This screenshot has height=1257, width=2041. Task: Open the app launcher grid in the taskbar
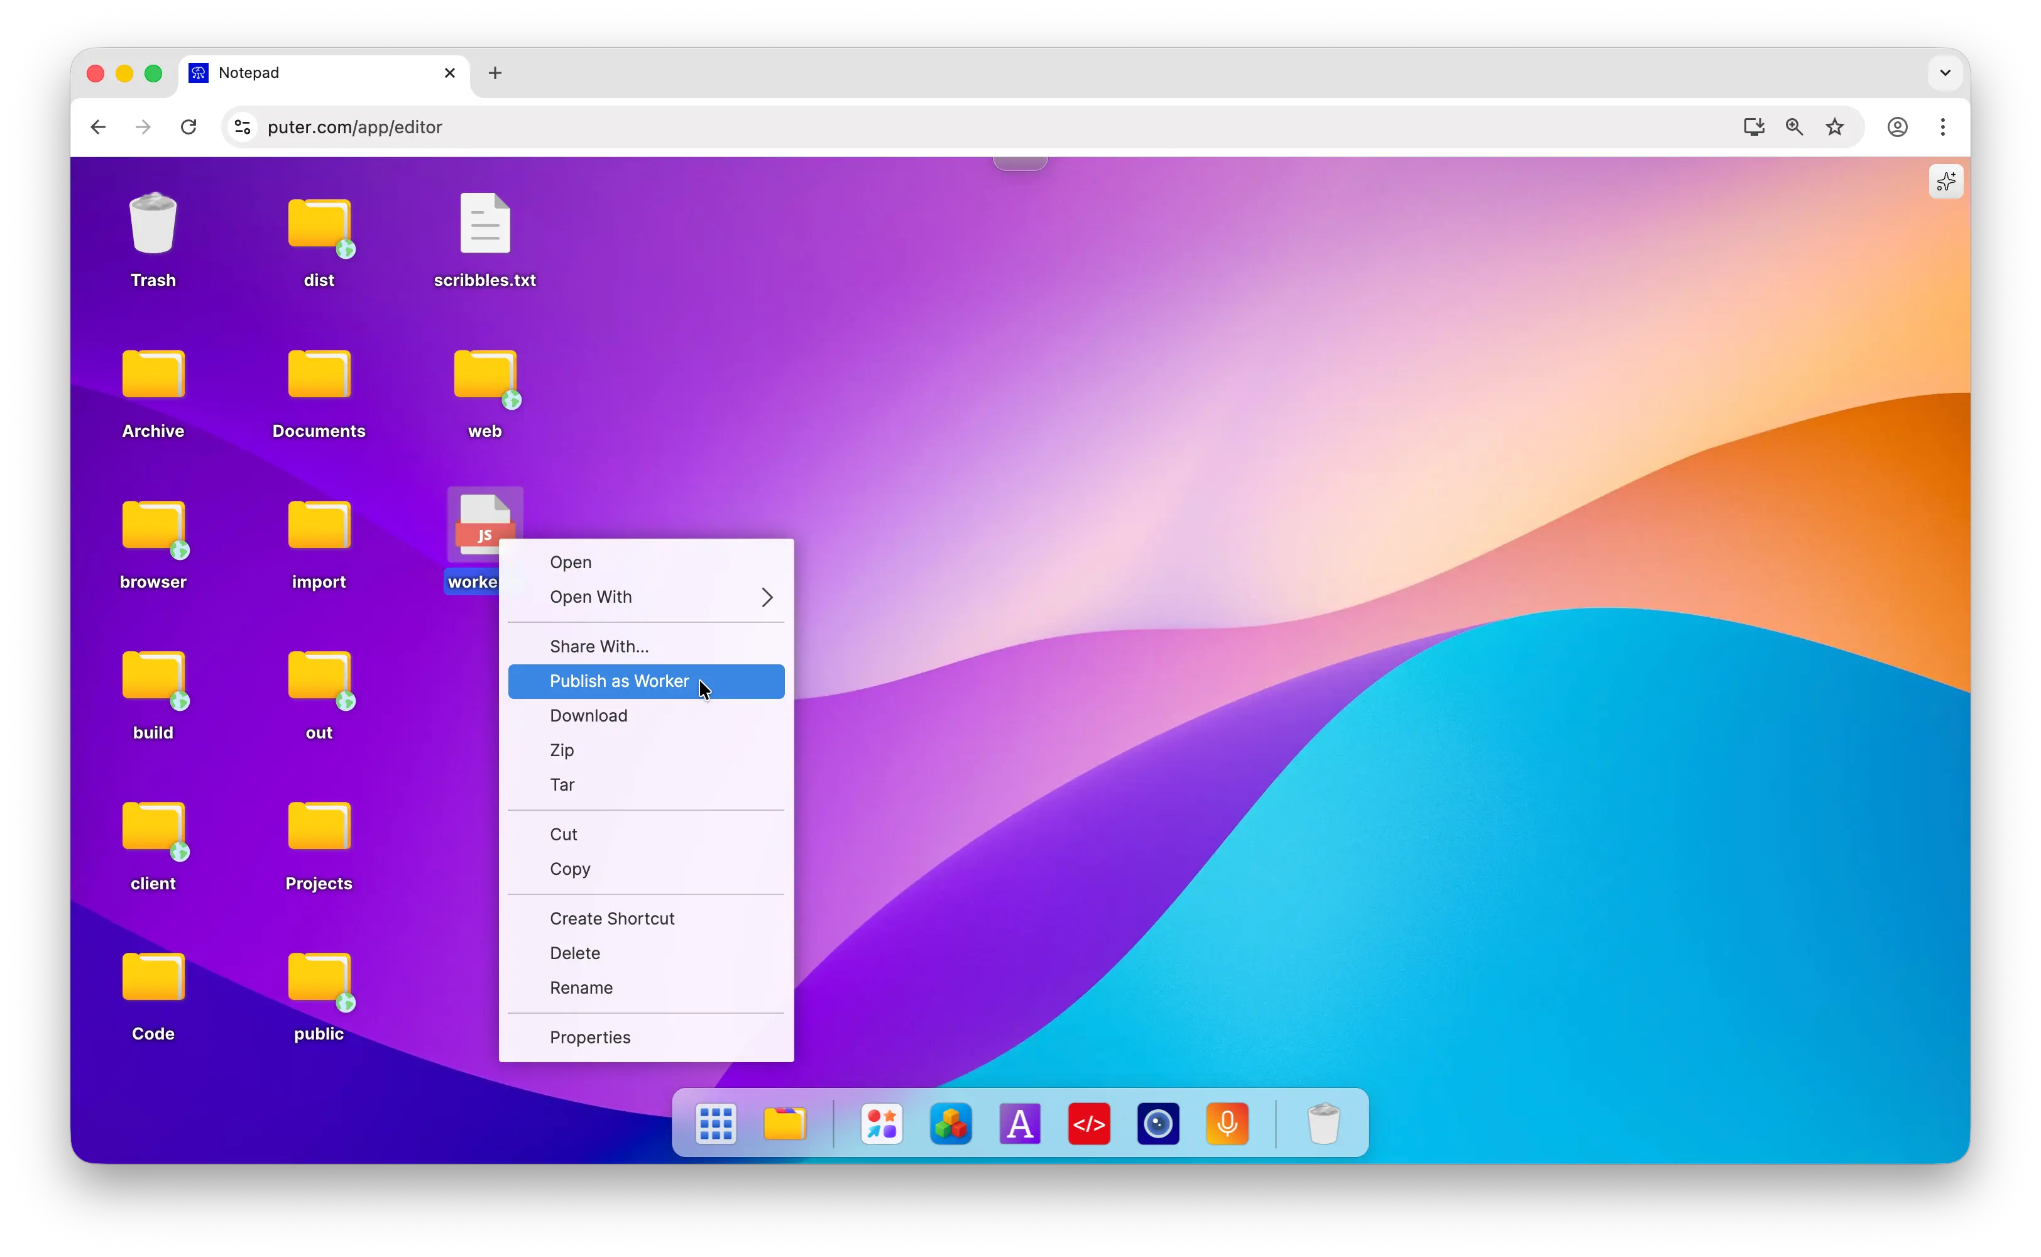pyautogui.click(x=716, y=1123)
